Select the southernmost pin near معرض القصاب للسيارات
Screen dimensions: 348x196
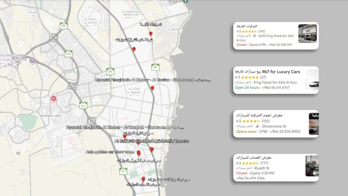(143, 179)
